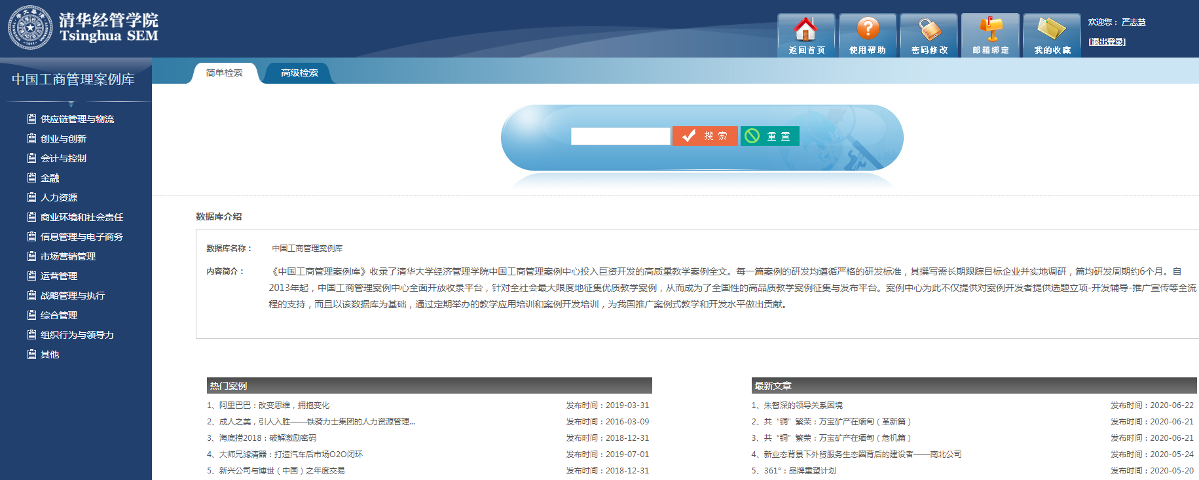The height and width of the screenshot is (480, 1199).
Task: Click publish date 2020-06-22
Action: 1172,405
